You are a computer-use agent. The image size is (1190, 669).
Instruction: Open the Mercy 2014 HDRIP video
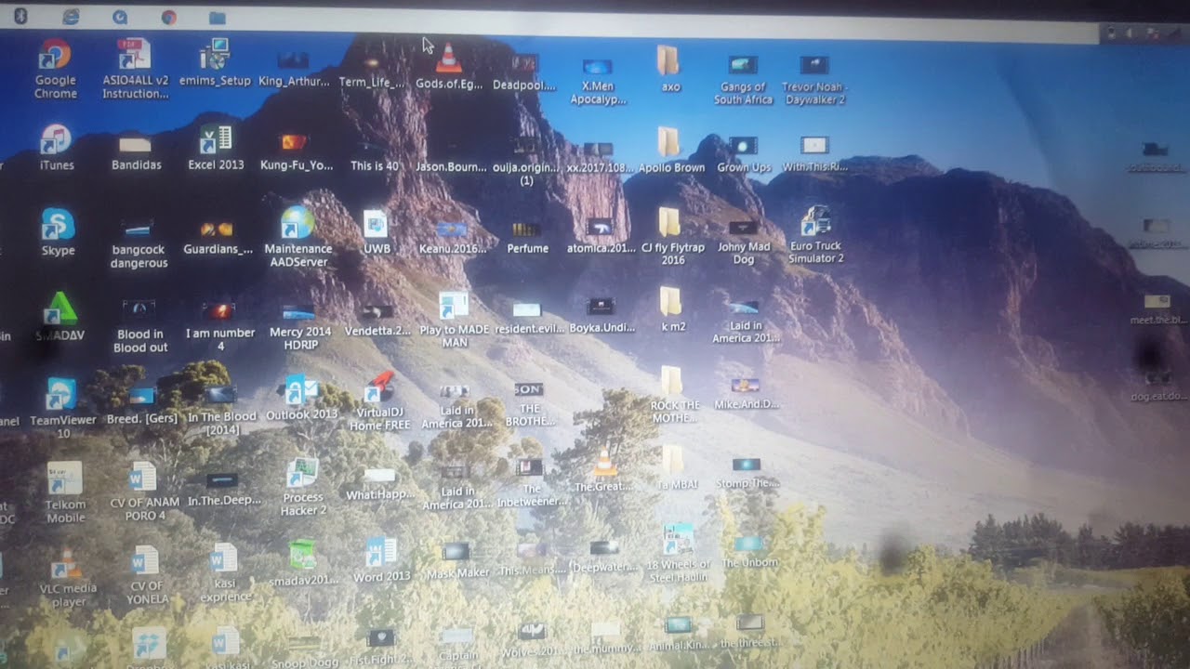pos(299,326)
